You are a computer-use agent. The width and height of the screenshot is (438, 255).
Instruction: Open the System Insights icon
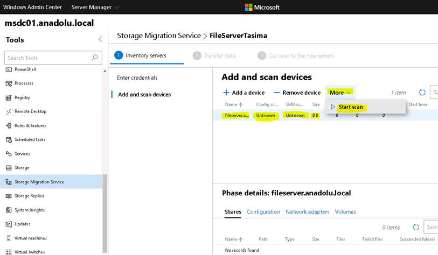click(x=9, y=210)
